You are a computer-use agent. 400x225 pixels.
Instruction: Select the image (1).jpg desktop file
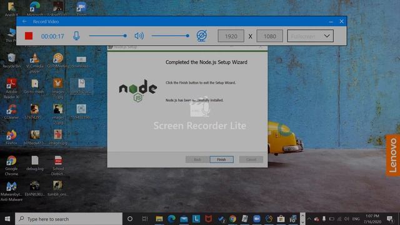tap(58, 89)
